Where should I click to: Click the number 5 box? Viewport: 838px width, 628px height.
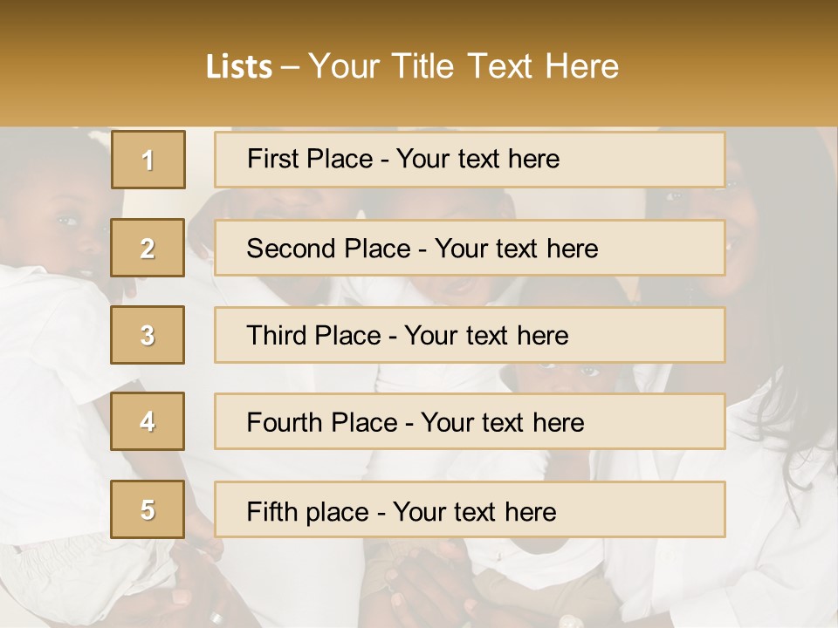148,509
